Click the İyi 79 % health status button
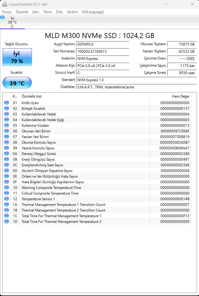This screenshot has width=199, height=296. [x=17, y=57]
